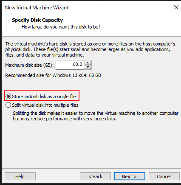
Task: Increase disk size with up arrow
Action: (88, 63)
